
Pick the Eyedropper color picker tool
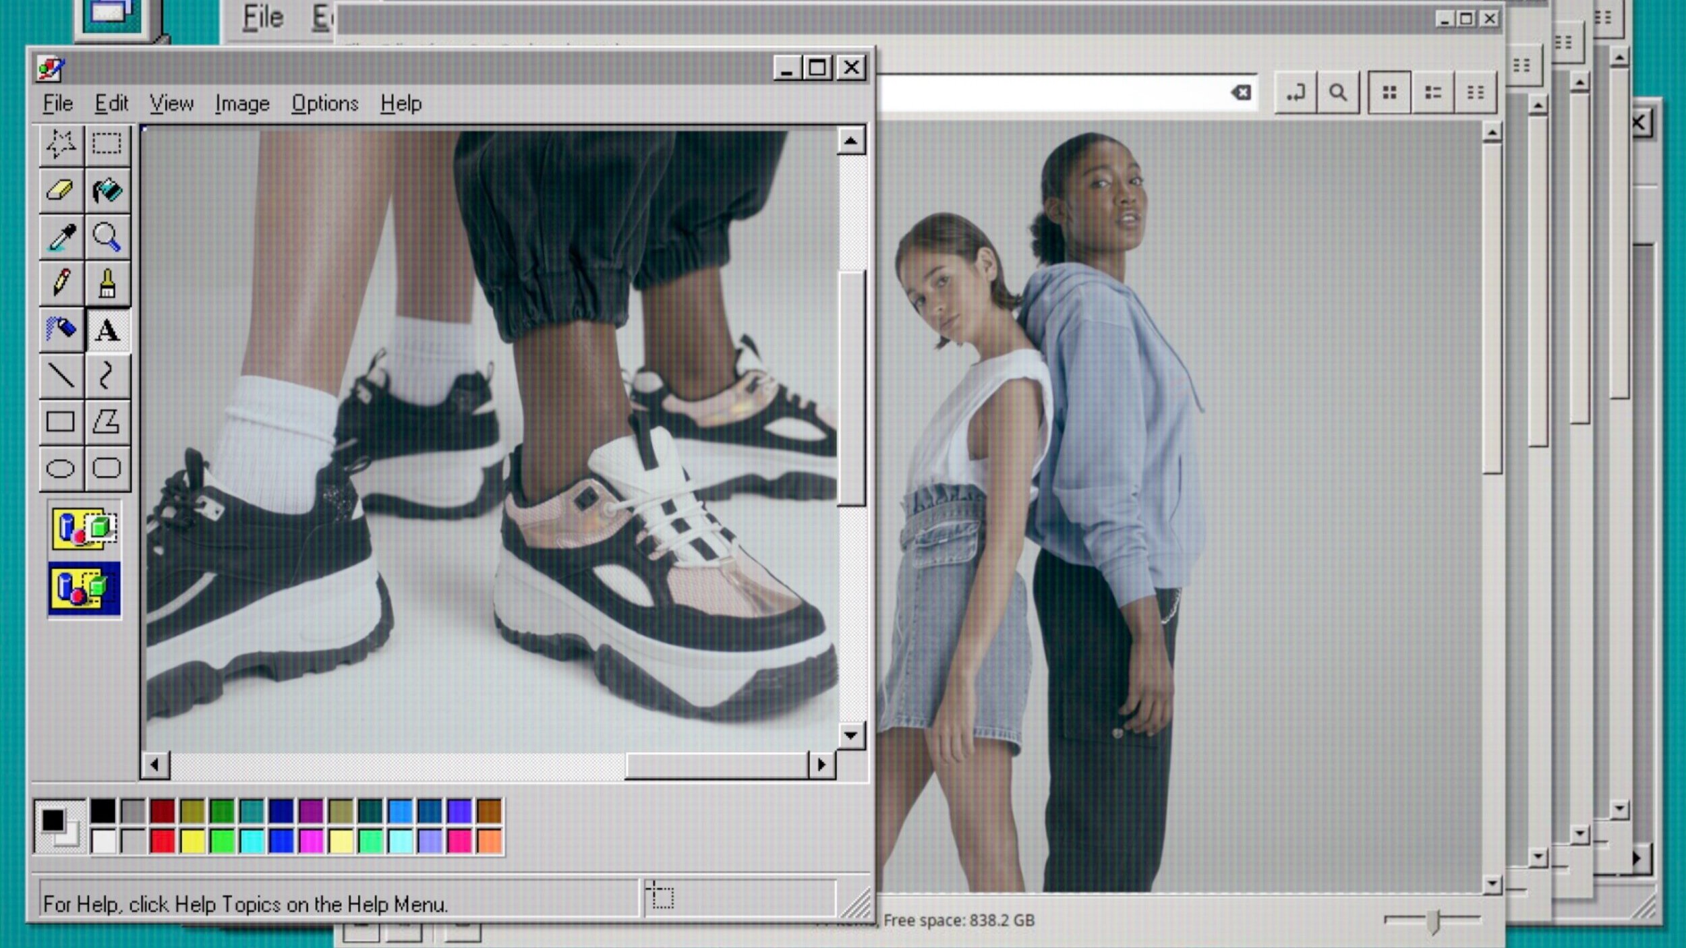tap(61, 237)
